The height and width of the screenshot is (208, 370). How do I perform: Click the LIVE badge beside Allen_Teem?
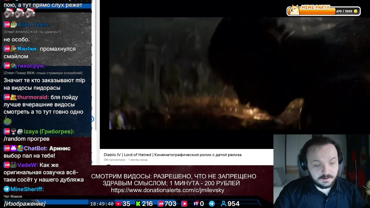click(x=7, y=25)
